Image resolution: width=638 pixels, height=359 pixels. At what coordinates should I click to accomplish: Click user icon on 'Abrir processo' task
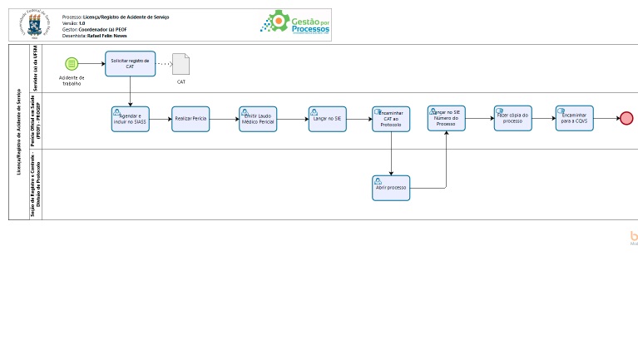tap(378, 179)
